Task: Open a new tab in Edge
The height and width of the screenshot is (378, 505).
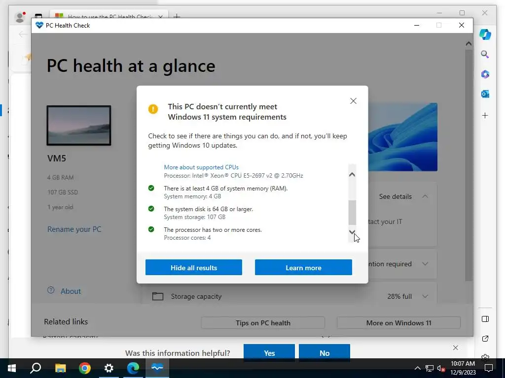Action: pos(177,16)
